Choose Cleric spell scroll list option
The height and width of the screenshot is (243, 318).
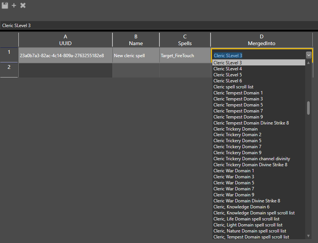[233, 87]
